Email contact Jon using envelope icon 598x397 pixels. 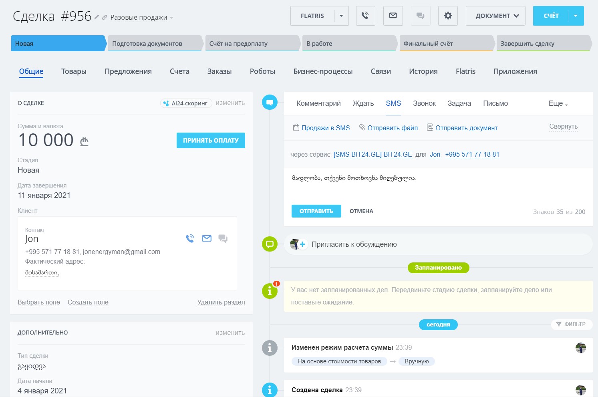pos(207,239)
